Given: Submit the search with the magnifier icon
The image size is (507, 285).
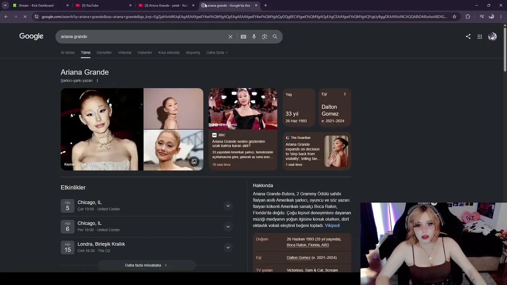Looking at the screenshot, I should click(x=275, y=36).
